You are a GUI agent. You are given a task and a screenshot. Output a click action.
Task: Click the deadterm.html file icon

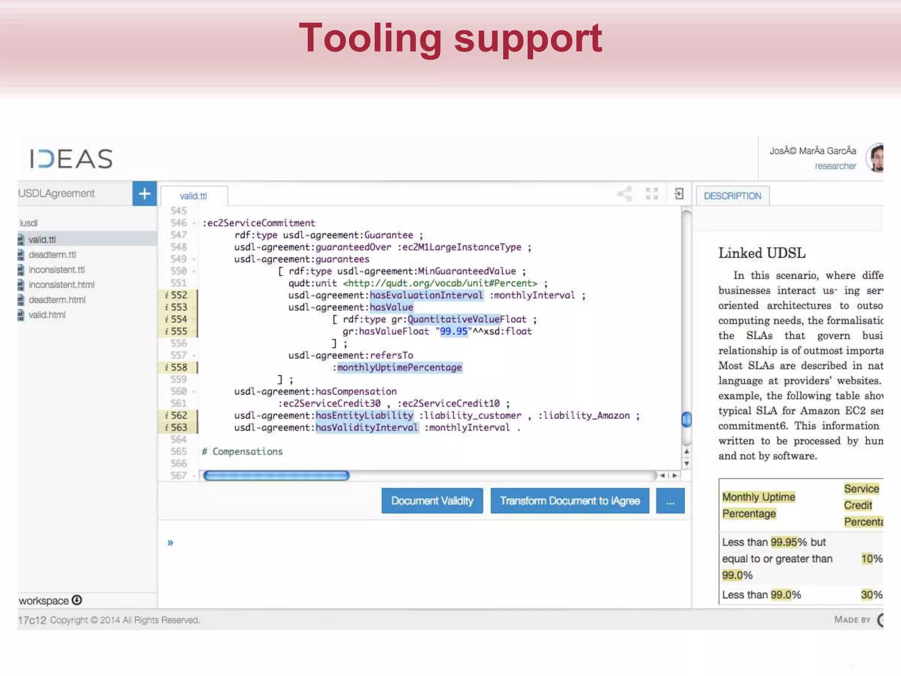tap(21, 300)
